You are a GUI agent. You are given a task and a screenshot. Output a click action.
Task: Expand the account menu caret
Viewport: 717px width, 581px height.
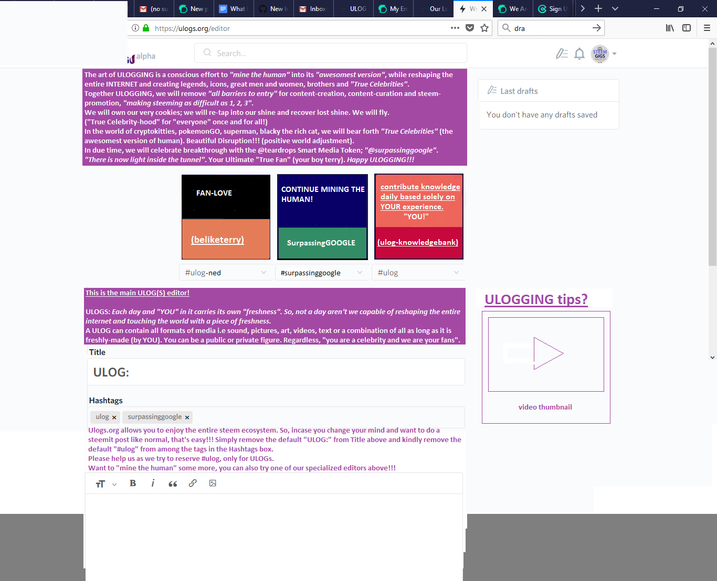pos(614,54)
